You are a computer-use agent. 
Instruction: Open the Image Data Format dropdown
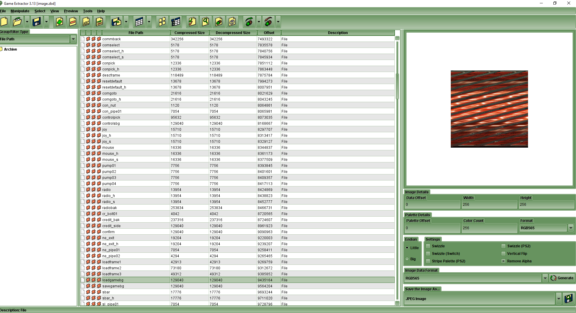coord(545,278)
